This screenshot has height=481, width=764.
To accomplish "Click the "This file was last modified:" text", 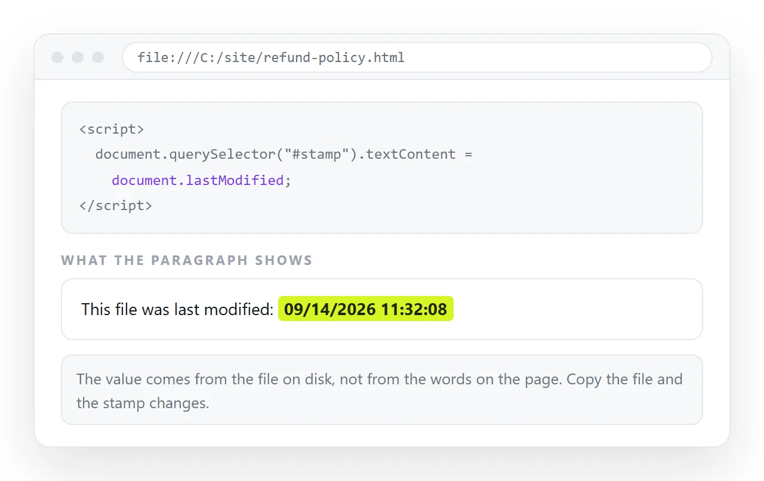I will (177, 309).
